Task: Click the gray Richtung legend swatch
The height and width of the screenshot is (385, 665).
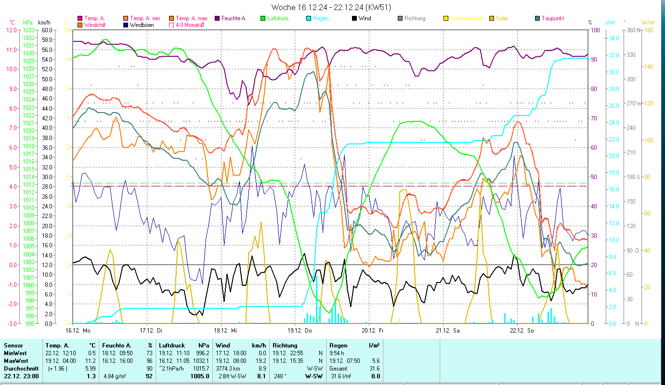Action: (400, 18)
